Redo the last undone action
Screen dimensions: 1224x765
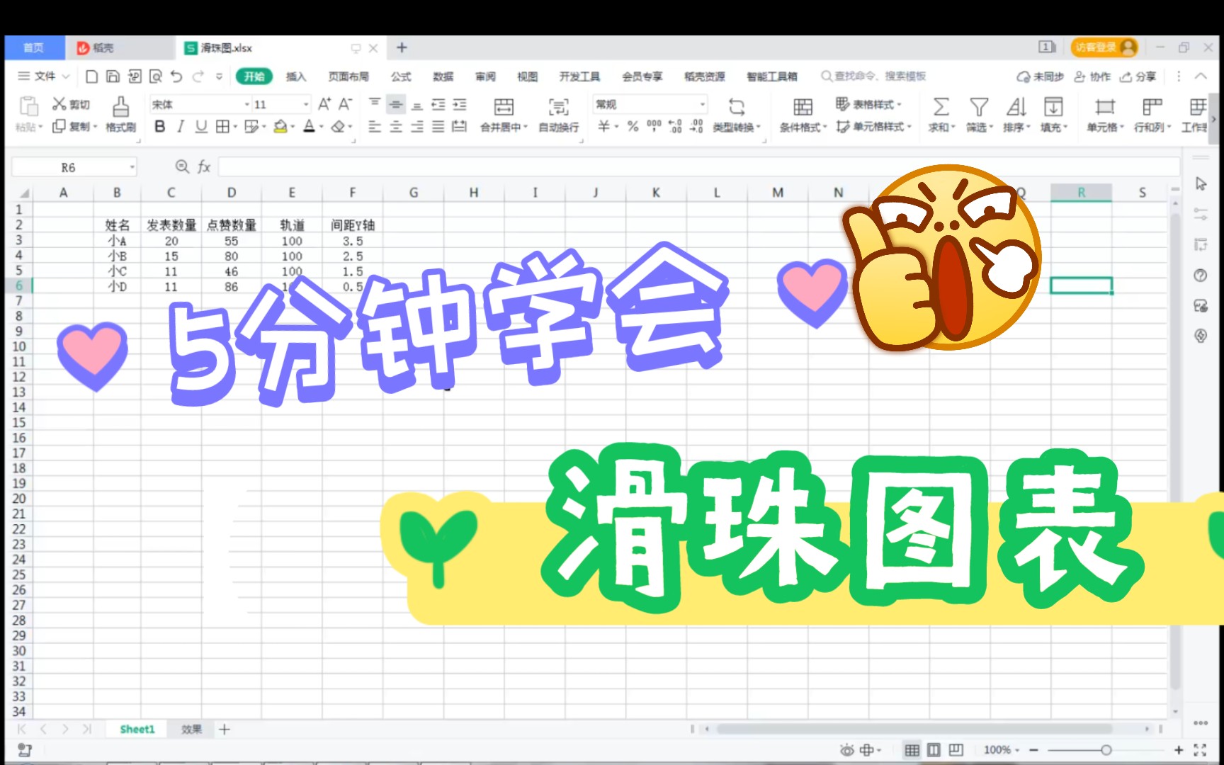click(198, 76)
